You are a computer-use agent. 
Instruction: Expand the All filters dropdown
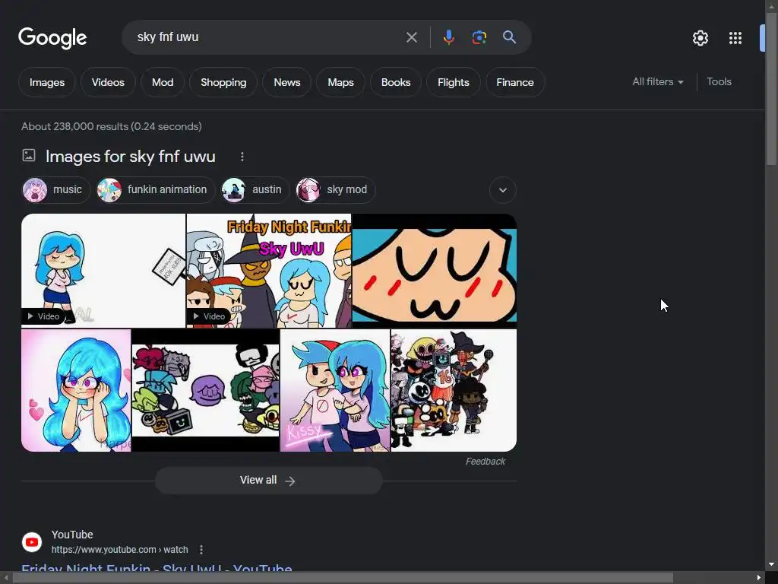click(x=658, y=82)
